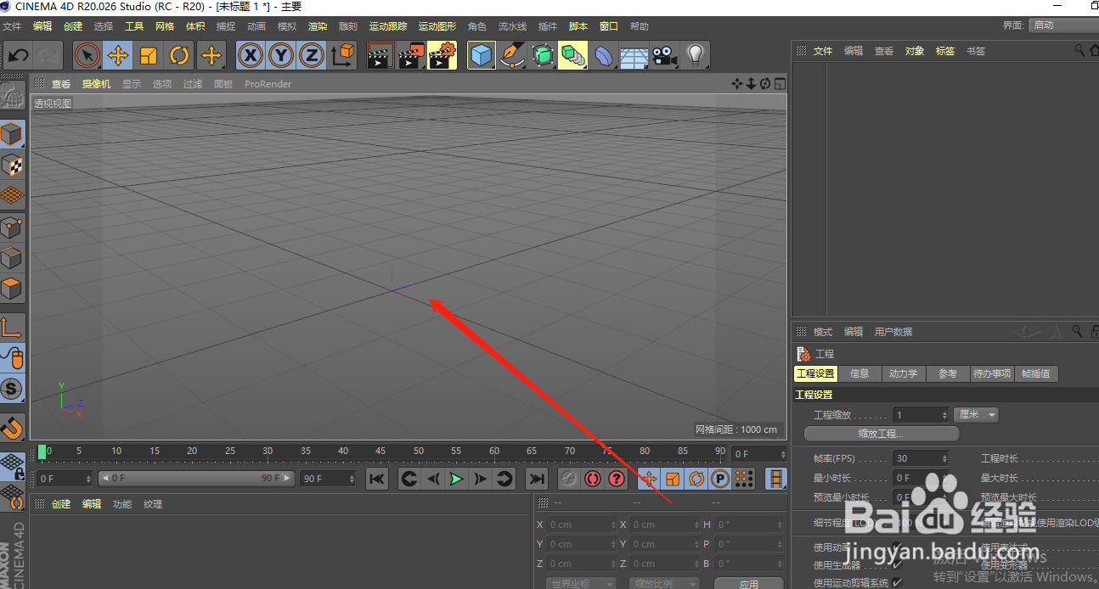The height and width of the screenshot is (589, 1099).
Task: Select Polygons mode in left toolbar
Action: click(12, 289)
